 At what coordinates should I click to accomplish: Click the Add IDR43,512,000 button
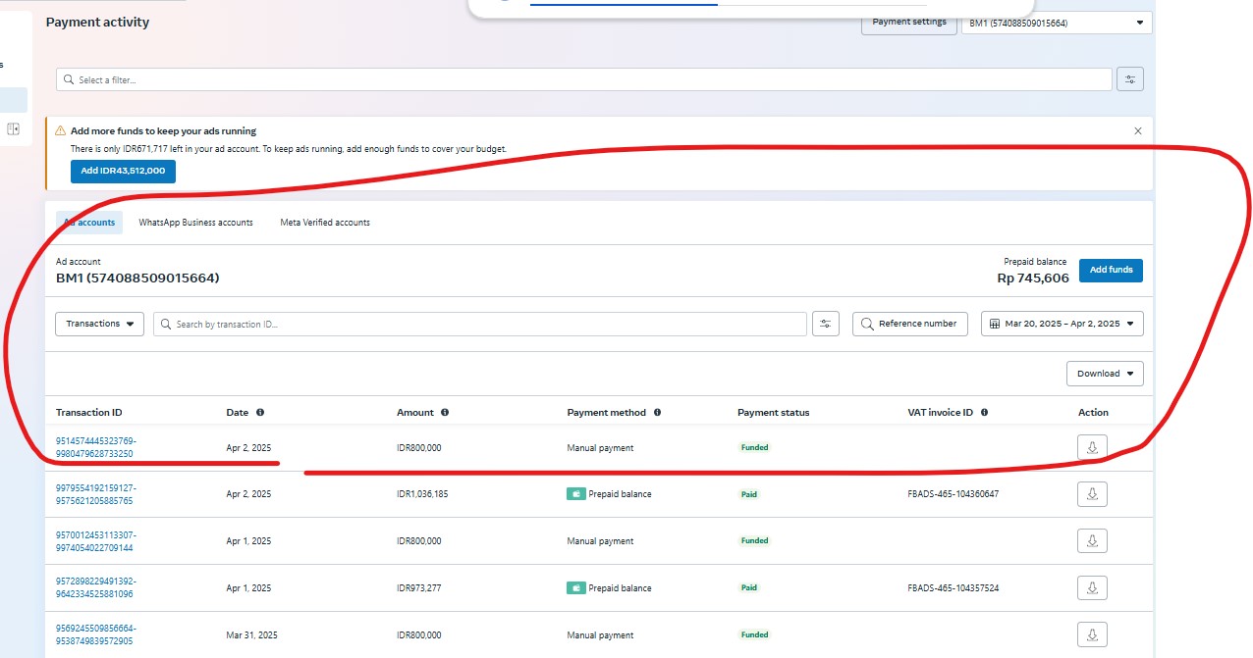123,172
